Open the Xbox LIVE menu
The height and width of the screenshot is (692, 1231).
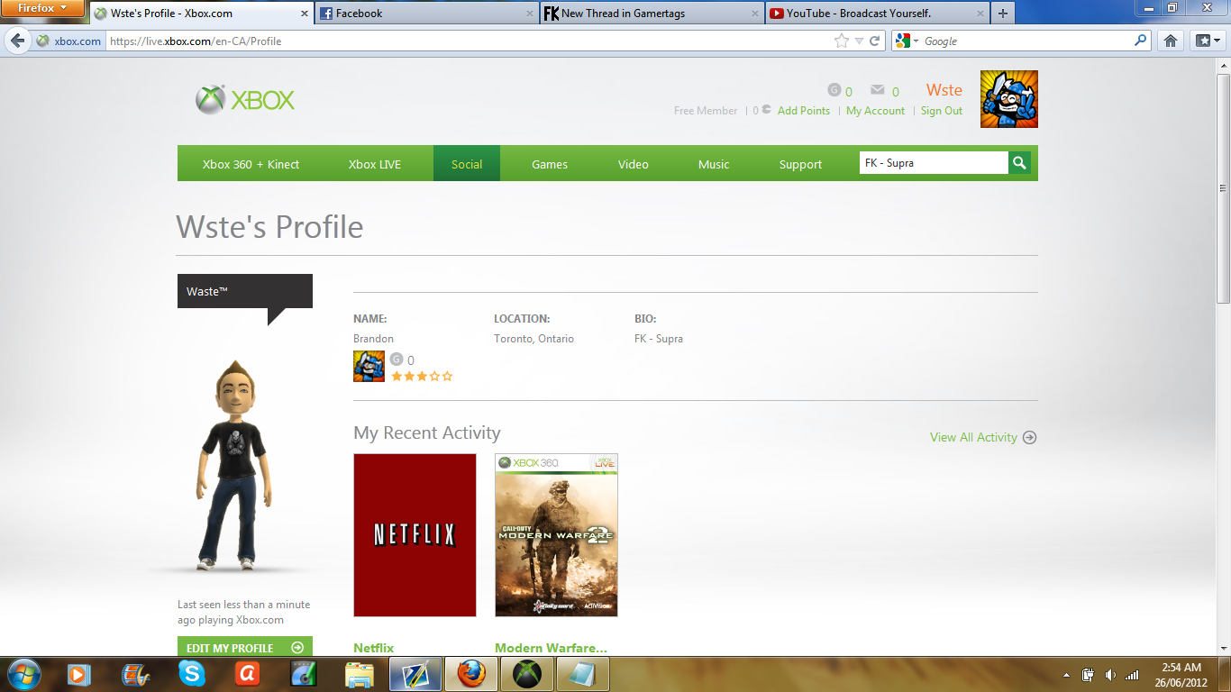point(375,164)
